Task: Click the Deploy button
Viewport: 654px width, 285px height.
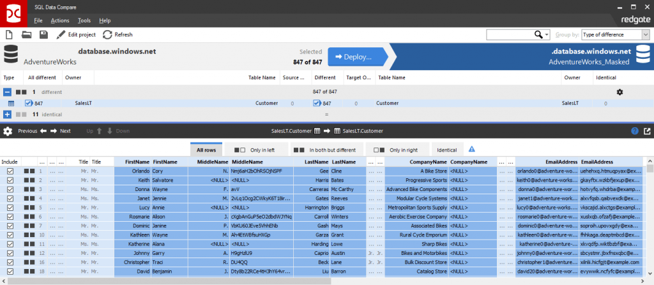Action: coord(357,57)
